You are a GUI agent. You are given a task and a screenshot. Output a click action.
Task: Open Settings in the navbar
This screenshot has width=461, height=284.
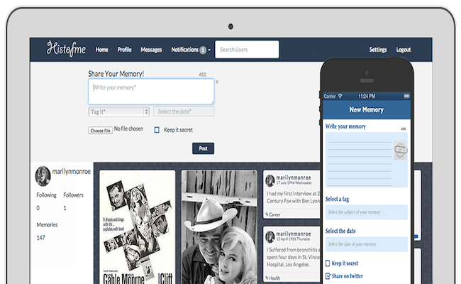pos(378,50)
